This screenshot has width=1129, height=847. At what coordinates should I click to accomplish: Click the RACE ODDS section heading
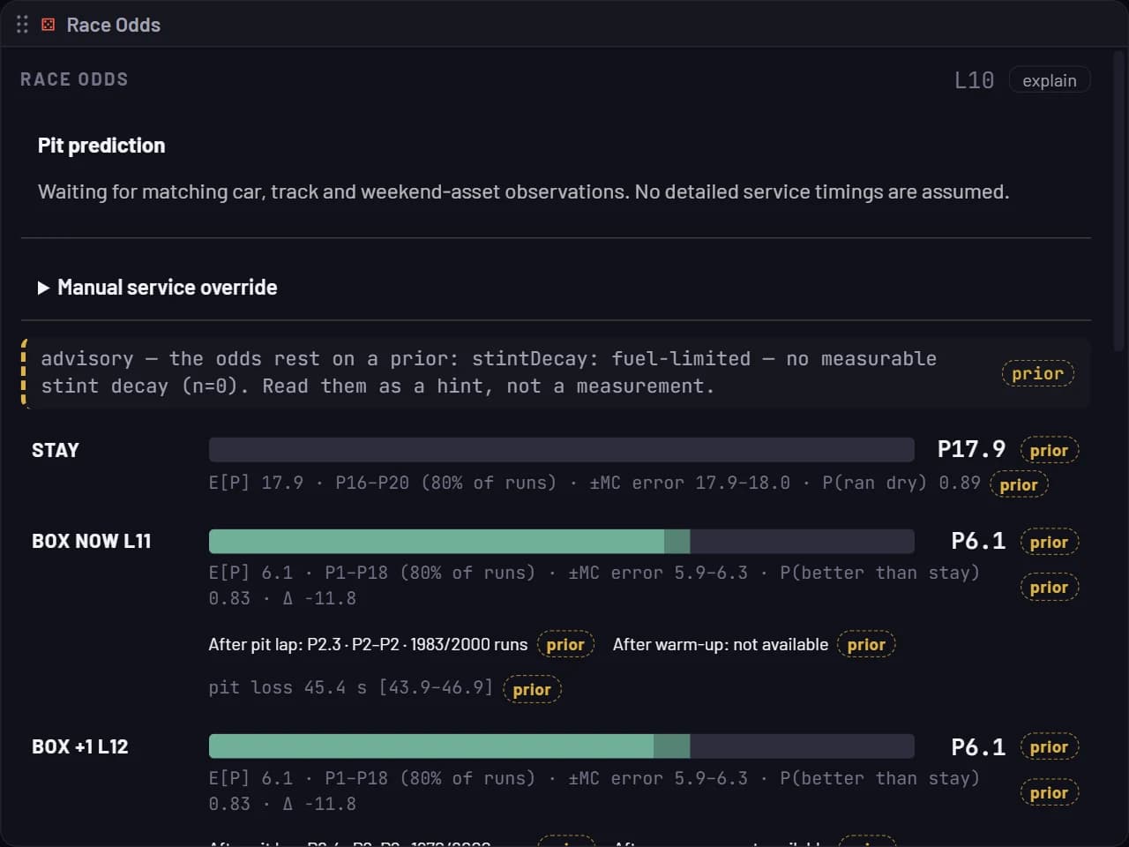(74, 79)
